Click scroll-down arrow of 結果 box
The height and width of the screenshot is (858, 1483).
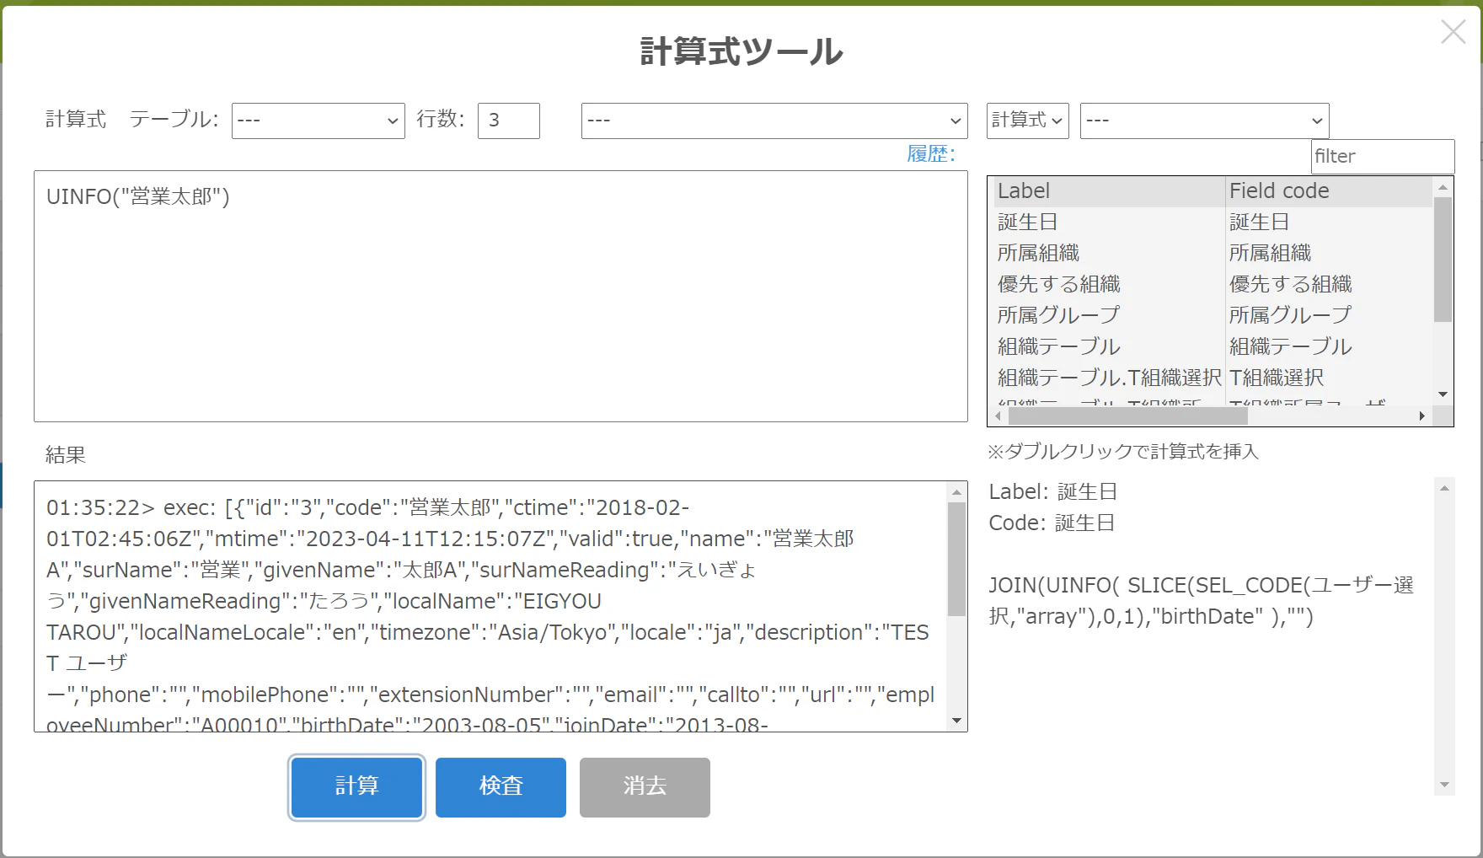tap(956, 721)
